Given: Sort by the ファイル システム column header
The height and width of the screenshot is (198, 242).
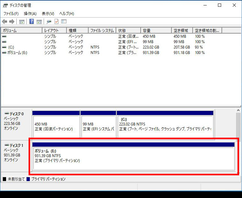Looking at the screenshot, I should tap(102, 30).
